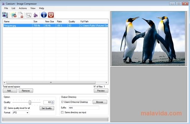190x124 pixels.
Task: Click the Browse button
Action: tap(100, 102)
